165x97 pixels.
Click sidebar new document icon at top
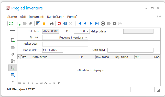tap(13, 40)
